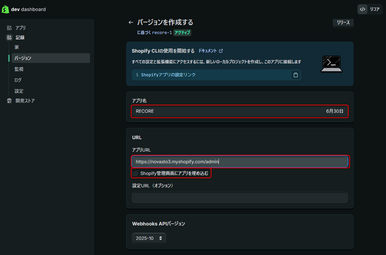Image resolution: width=386 pixels, height=255 pixels.
Task: Click the dev dashboard title
Action: point(28,9)
